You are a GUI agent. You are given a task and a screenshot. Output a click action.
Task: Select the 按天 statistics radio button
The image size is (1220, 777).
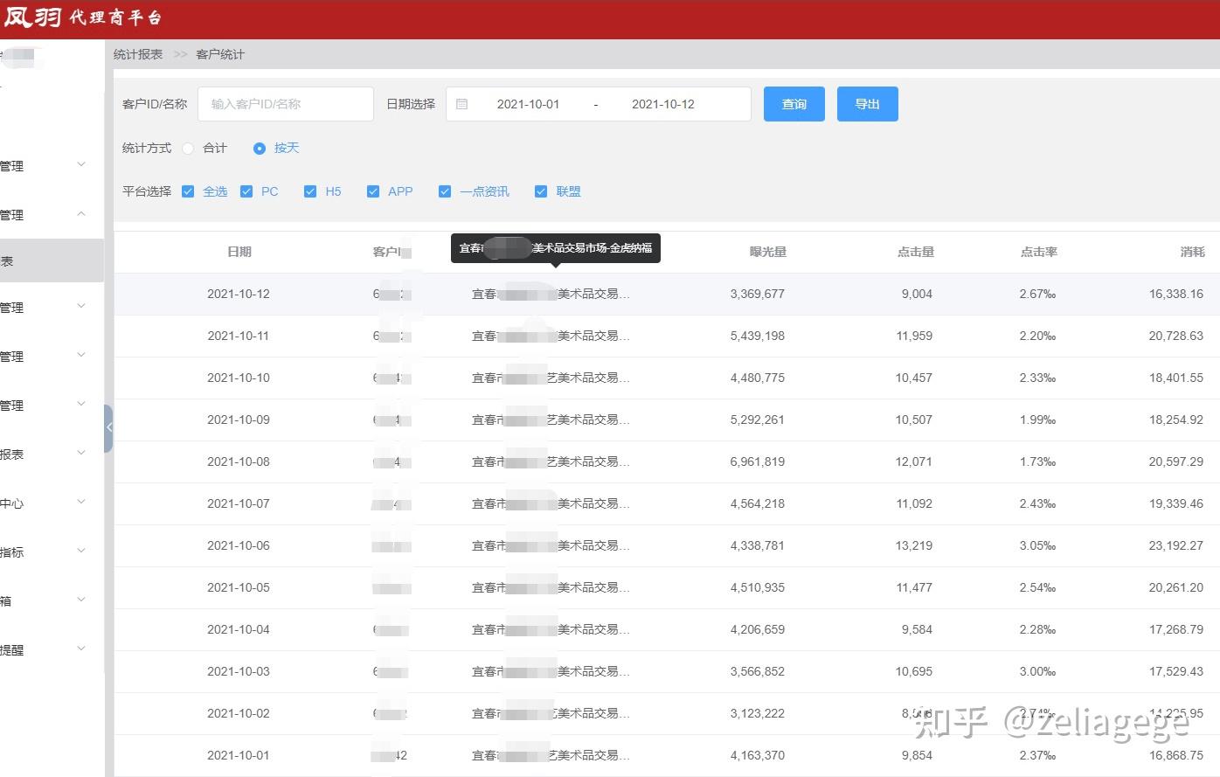(x=260, y=149)
